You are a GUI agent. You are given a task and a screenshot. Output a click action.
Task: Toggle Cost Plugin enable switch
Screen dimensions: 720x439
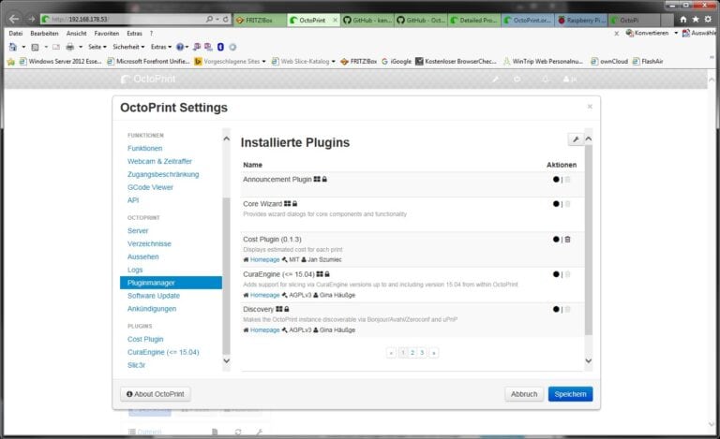click(x=556, y=240)
